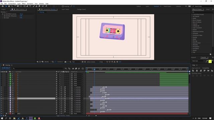
Task: Toggle the eye visibility of layer 12
Action: point(1,87)
